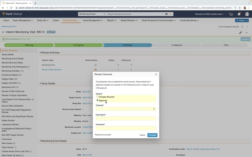
Task: Open the Library tab
Action: pyautogui.click(x=56, y=20)
